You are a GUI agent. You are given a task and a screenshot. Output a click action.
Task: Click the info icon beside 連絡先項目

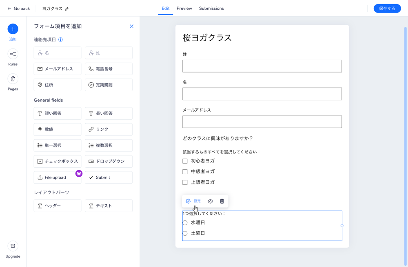pyautogui.click(x=60, y=40)
